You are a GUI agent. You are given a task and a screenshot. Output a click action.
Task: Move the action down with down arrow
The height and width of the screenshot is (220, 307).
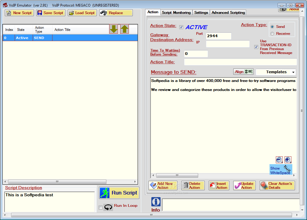(114, 29)
